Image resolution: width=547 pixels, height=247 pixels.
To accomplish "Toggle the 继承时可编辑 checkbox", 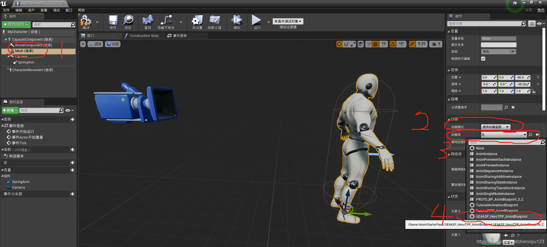I will pos(483,59).
